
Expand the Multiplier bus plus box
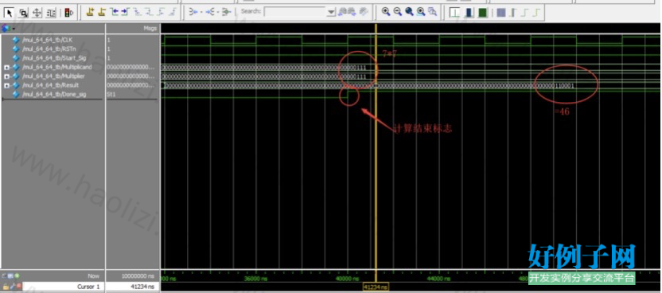pos(6,76)
